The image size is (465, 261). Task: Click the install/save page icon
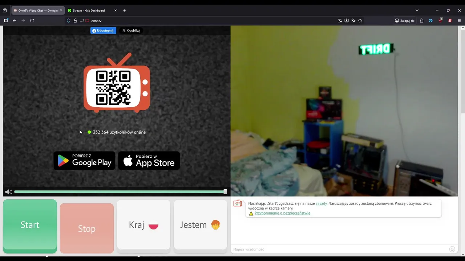[x=347, y=21]
